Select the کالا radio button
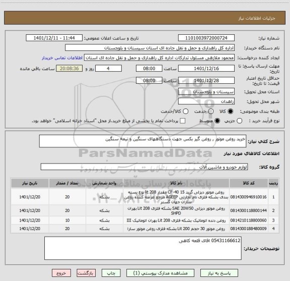Screen dimensions: 290x281 [x=231, y=111]
